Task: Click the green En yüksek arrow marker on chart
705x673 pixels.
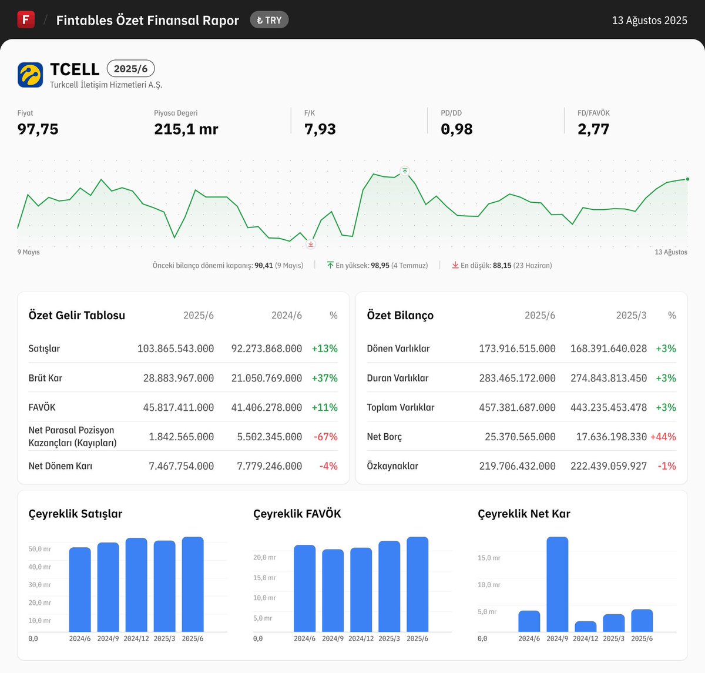Action: click(405, 171)
